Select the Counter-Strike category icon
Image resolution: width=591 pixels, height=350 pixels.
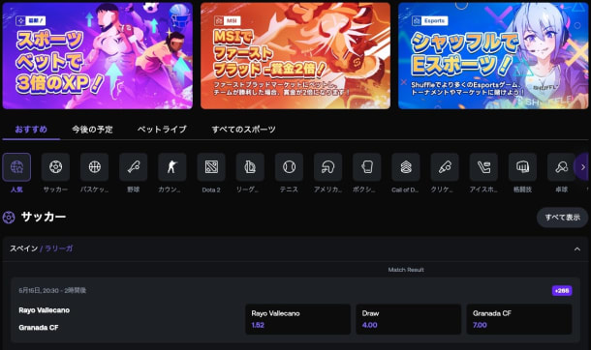(x=171, y=167)
